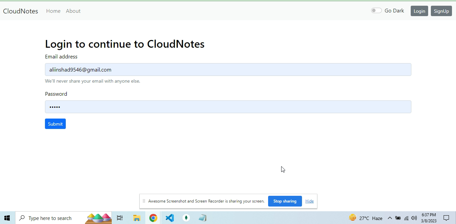Open MongoDB Compass from the taskbar
This screenshot has width=456, height=224.
(186, 218)
